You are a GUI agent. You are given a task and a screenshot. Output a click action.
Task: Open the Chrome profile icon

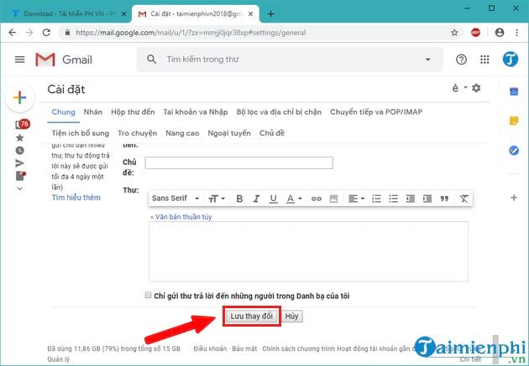(x=500, y=33)
